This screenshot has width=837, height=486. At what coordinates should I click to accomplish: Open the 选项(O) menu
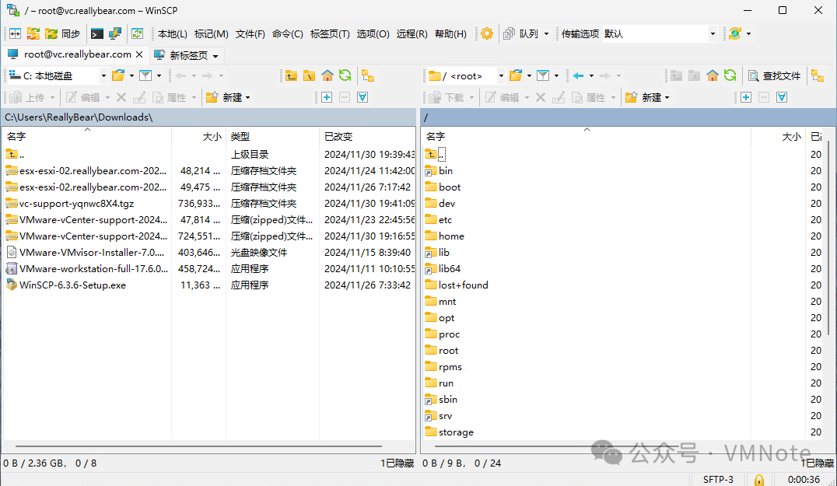tap(373, 33)
